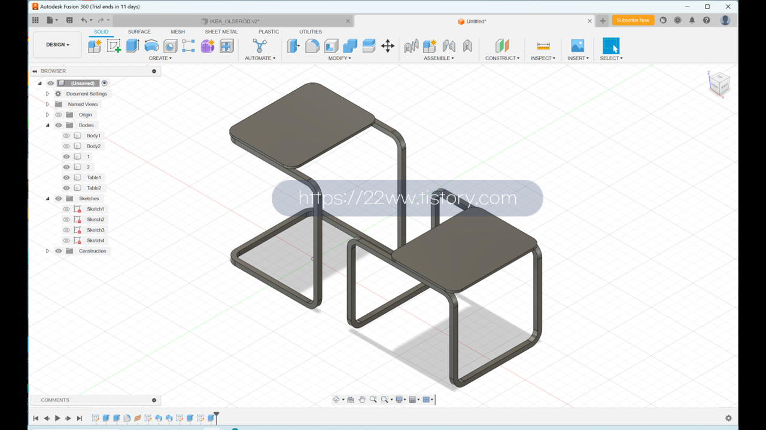Undo the last action

point(84,20)
